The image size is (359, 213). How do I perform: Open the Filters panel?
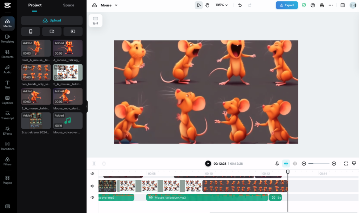(7, 161)
